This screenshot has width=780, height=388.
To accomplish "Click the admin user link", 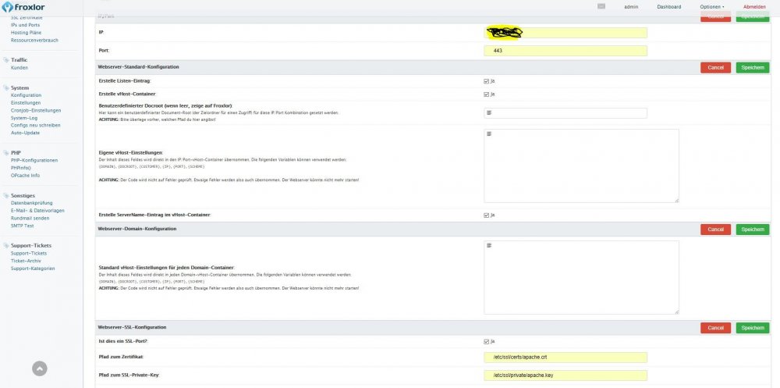I will tap(631, 7).
